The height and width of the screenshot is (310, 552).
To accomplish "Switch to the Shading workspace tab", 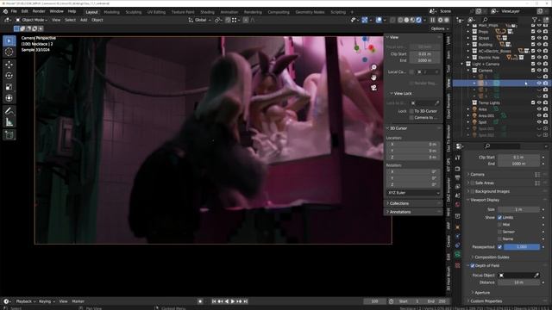I will point(207,12).
